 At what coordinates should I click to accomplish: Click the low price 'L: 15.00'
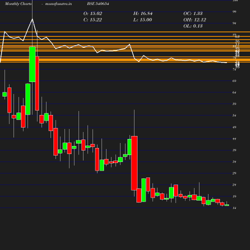point(142,20)
